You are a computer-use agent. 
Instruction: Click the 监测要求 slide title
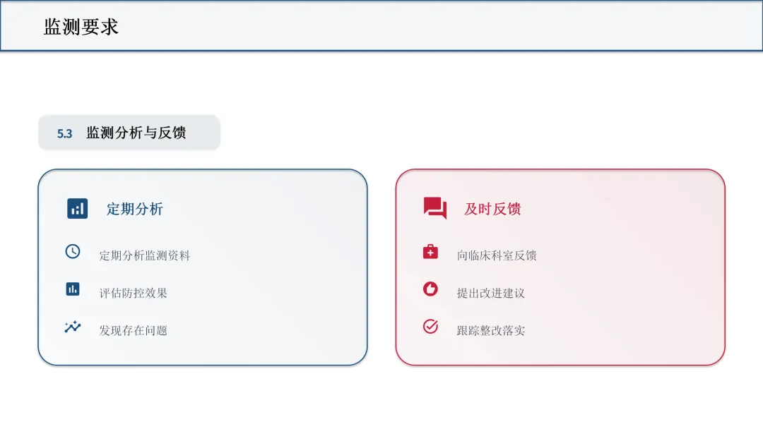[x=81, y=27]
